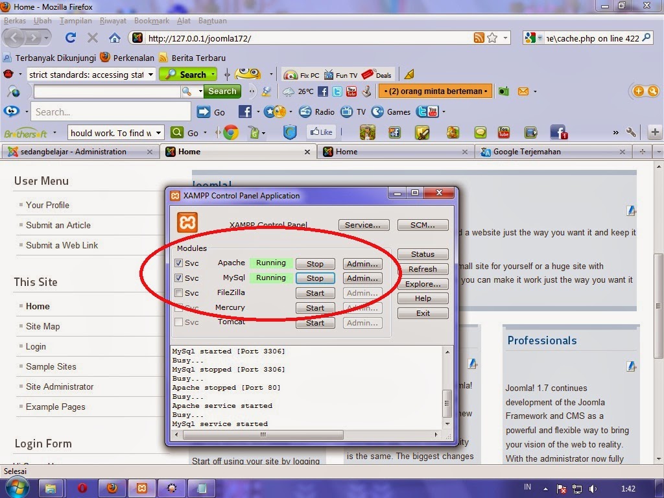This screenshot has width=664, height=498.
Task: Open the Twitter icon beside the weather
Action: point(337,91)
